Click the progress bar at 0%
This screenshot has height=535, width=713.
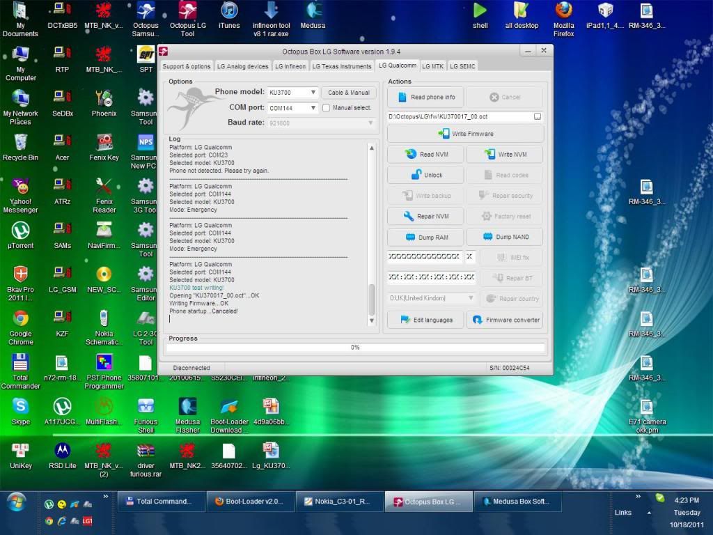tap(356, 348)
